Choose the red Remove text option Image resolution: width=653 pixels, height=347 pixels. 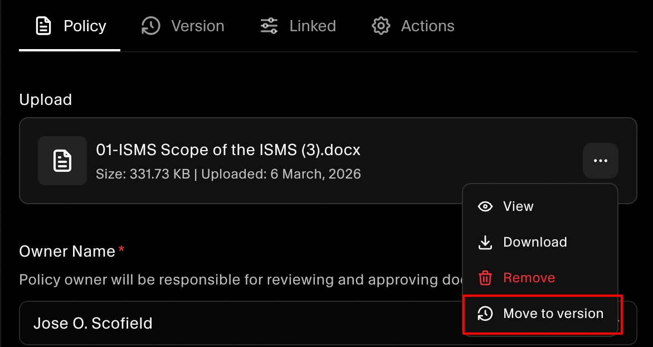[529, 278]
